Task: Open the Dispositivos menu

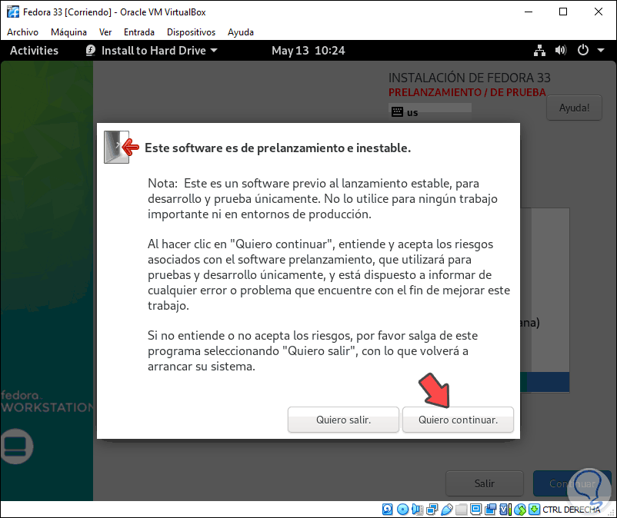Action: pyautogui.click(x=191, y=32)
